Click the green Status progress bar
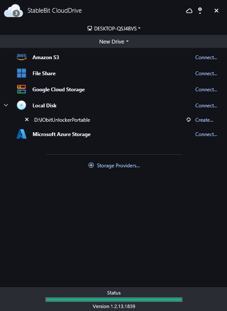227x311 pixels. 114,300
